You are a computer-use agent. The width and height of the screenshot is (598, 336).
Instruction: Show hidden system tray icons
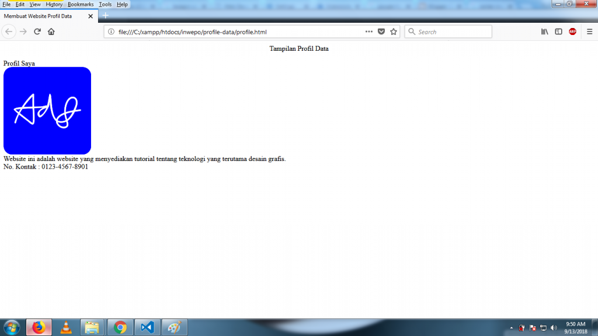pyautogui.click(x=512, y=328)
